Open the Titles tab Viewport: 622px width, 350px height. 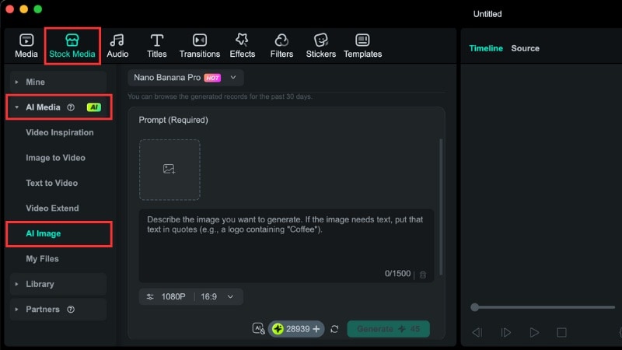pyautogui.click(x=157, y=45)
